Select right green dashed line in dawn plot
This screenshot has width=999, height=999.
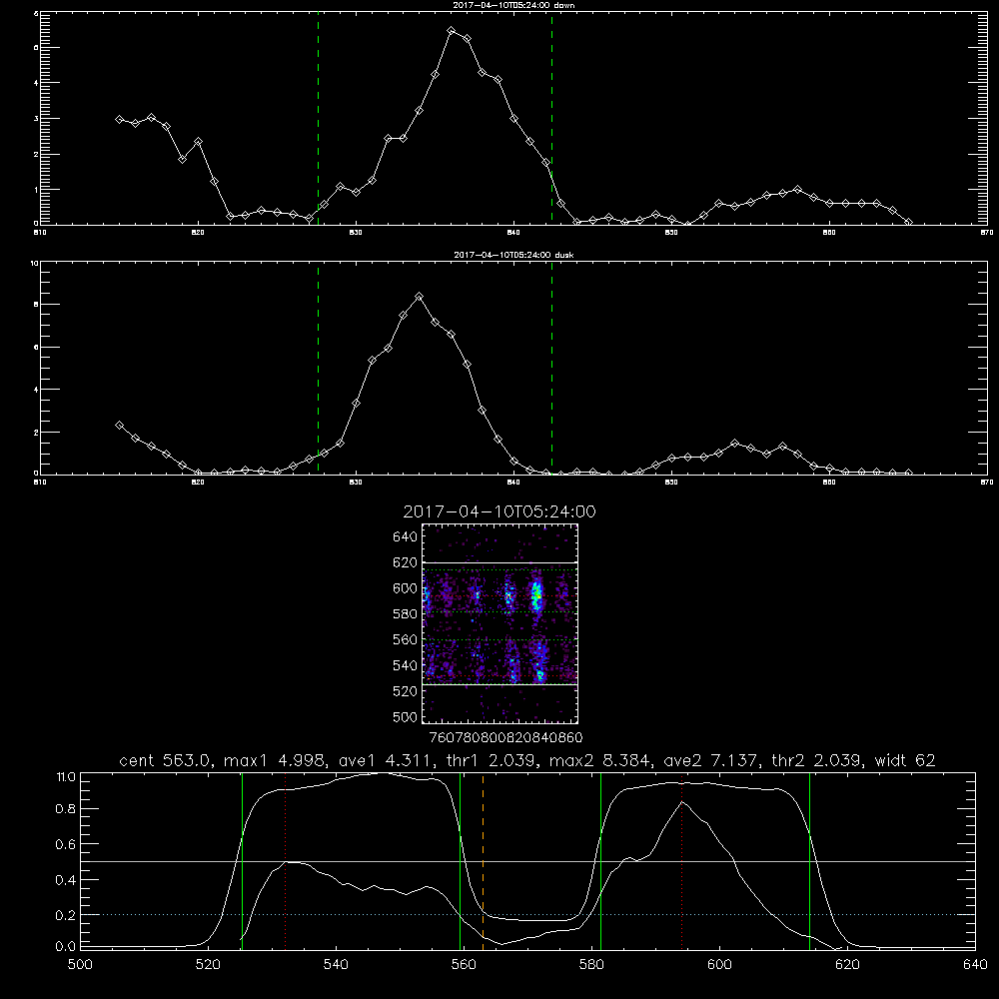[x=551, y=118]
